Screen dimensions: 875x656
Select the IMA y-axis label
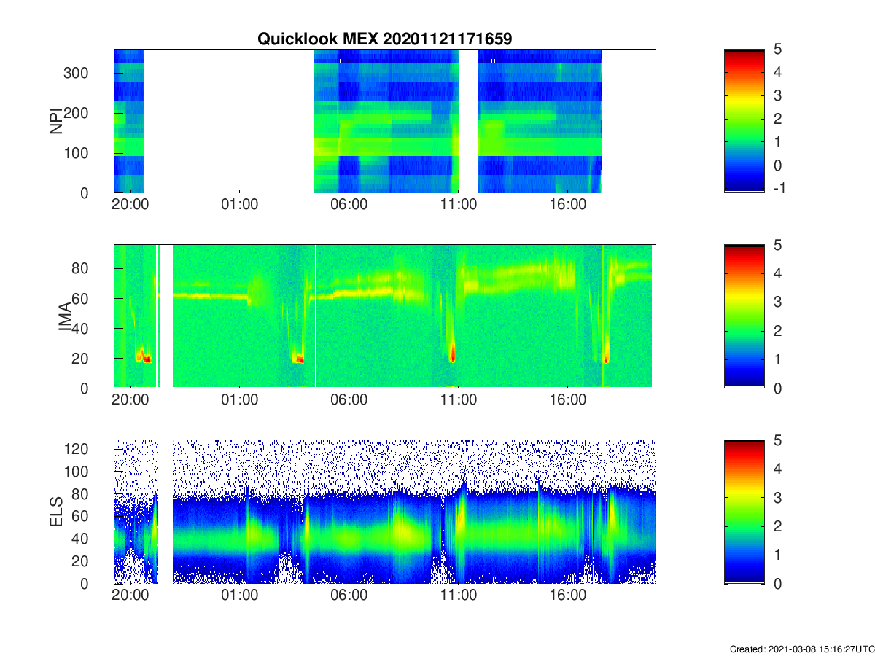pyautogui.click(x=66, y=316)
